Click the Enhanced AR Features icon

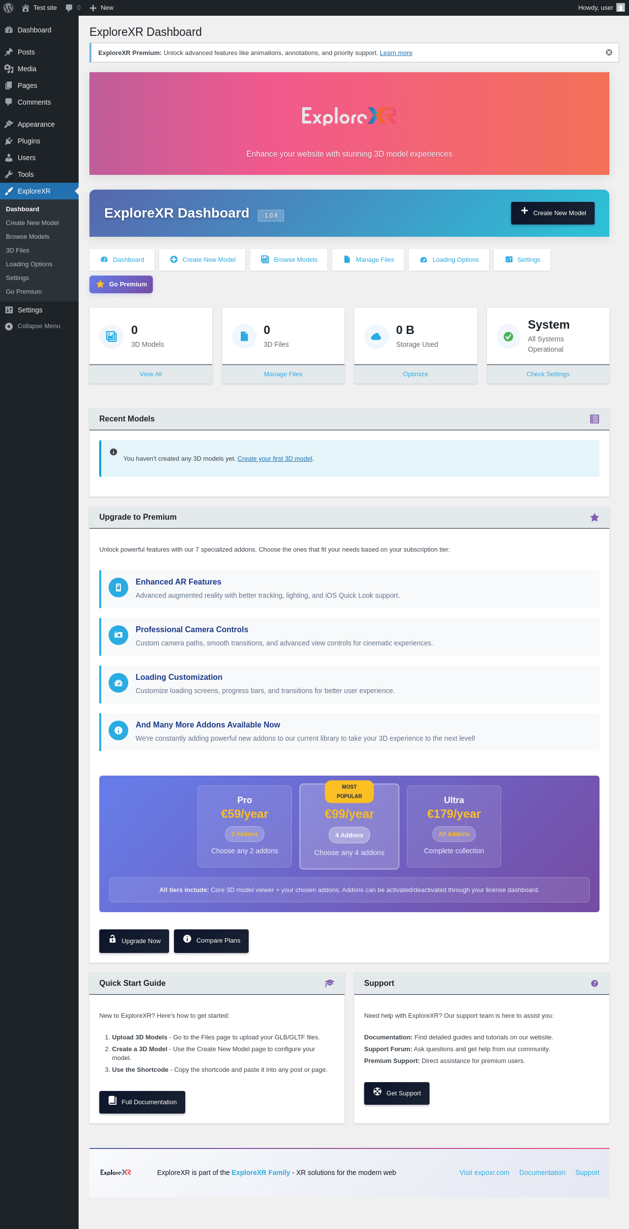[x=118, y=587]
